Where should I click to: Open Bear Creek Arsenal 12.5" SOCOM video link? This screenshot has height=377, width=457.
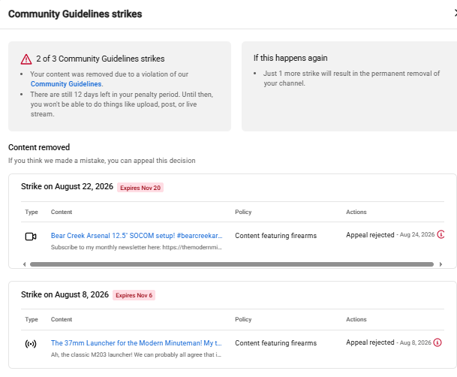pos(137,236)
